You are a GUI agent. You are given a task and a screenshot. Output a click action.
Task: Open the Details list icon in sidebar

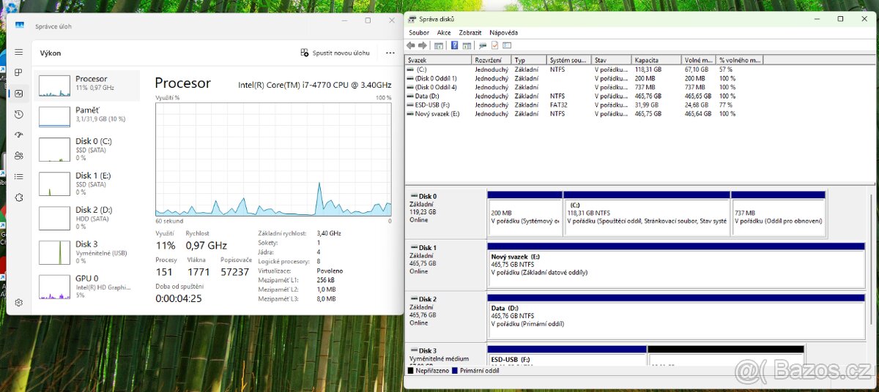coord(19,176)
